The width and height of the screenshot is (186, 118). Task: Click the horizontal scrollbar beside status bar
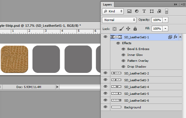pos(80,87)
